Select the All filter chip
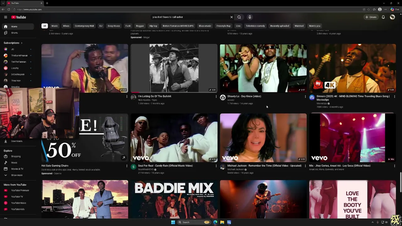The width and height of the screenshot is (402, 226). tap(45, 26)
